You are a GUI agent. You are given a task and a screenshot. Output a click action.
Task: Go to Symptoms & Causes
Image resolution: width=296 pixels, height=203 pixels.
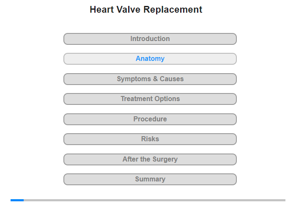click(150, 79)
